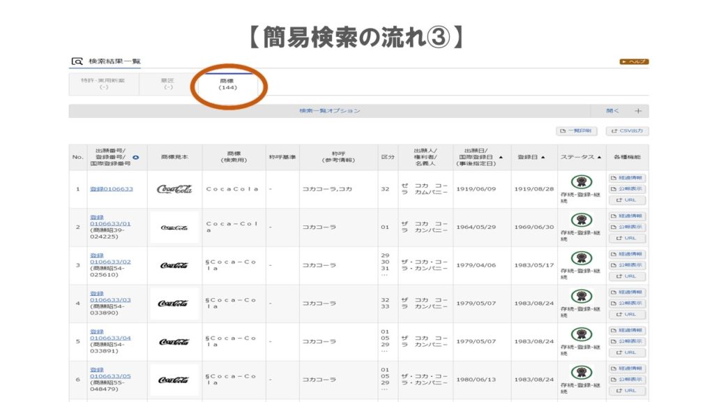Click 開く to open search list options

(x=612, y=111)
